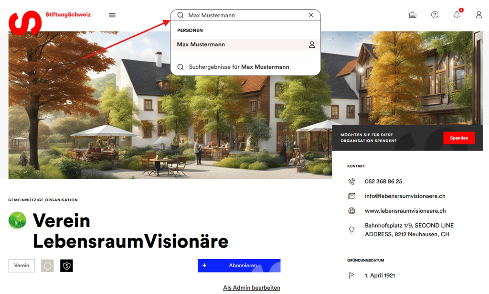Screen dimensions: 489x294
Task: Open Als Admin bearbeiten link
Action: (x=252, y=288)
